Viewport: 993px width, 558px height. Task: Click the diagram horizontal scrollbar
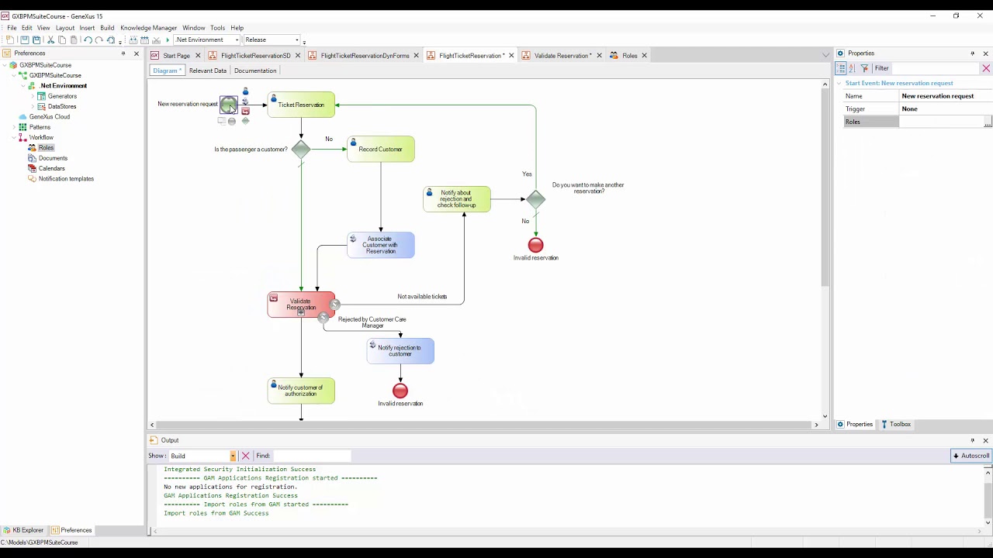(x=485, y=425)
